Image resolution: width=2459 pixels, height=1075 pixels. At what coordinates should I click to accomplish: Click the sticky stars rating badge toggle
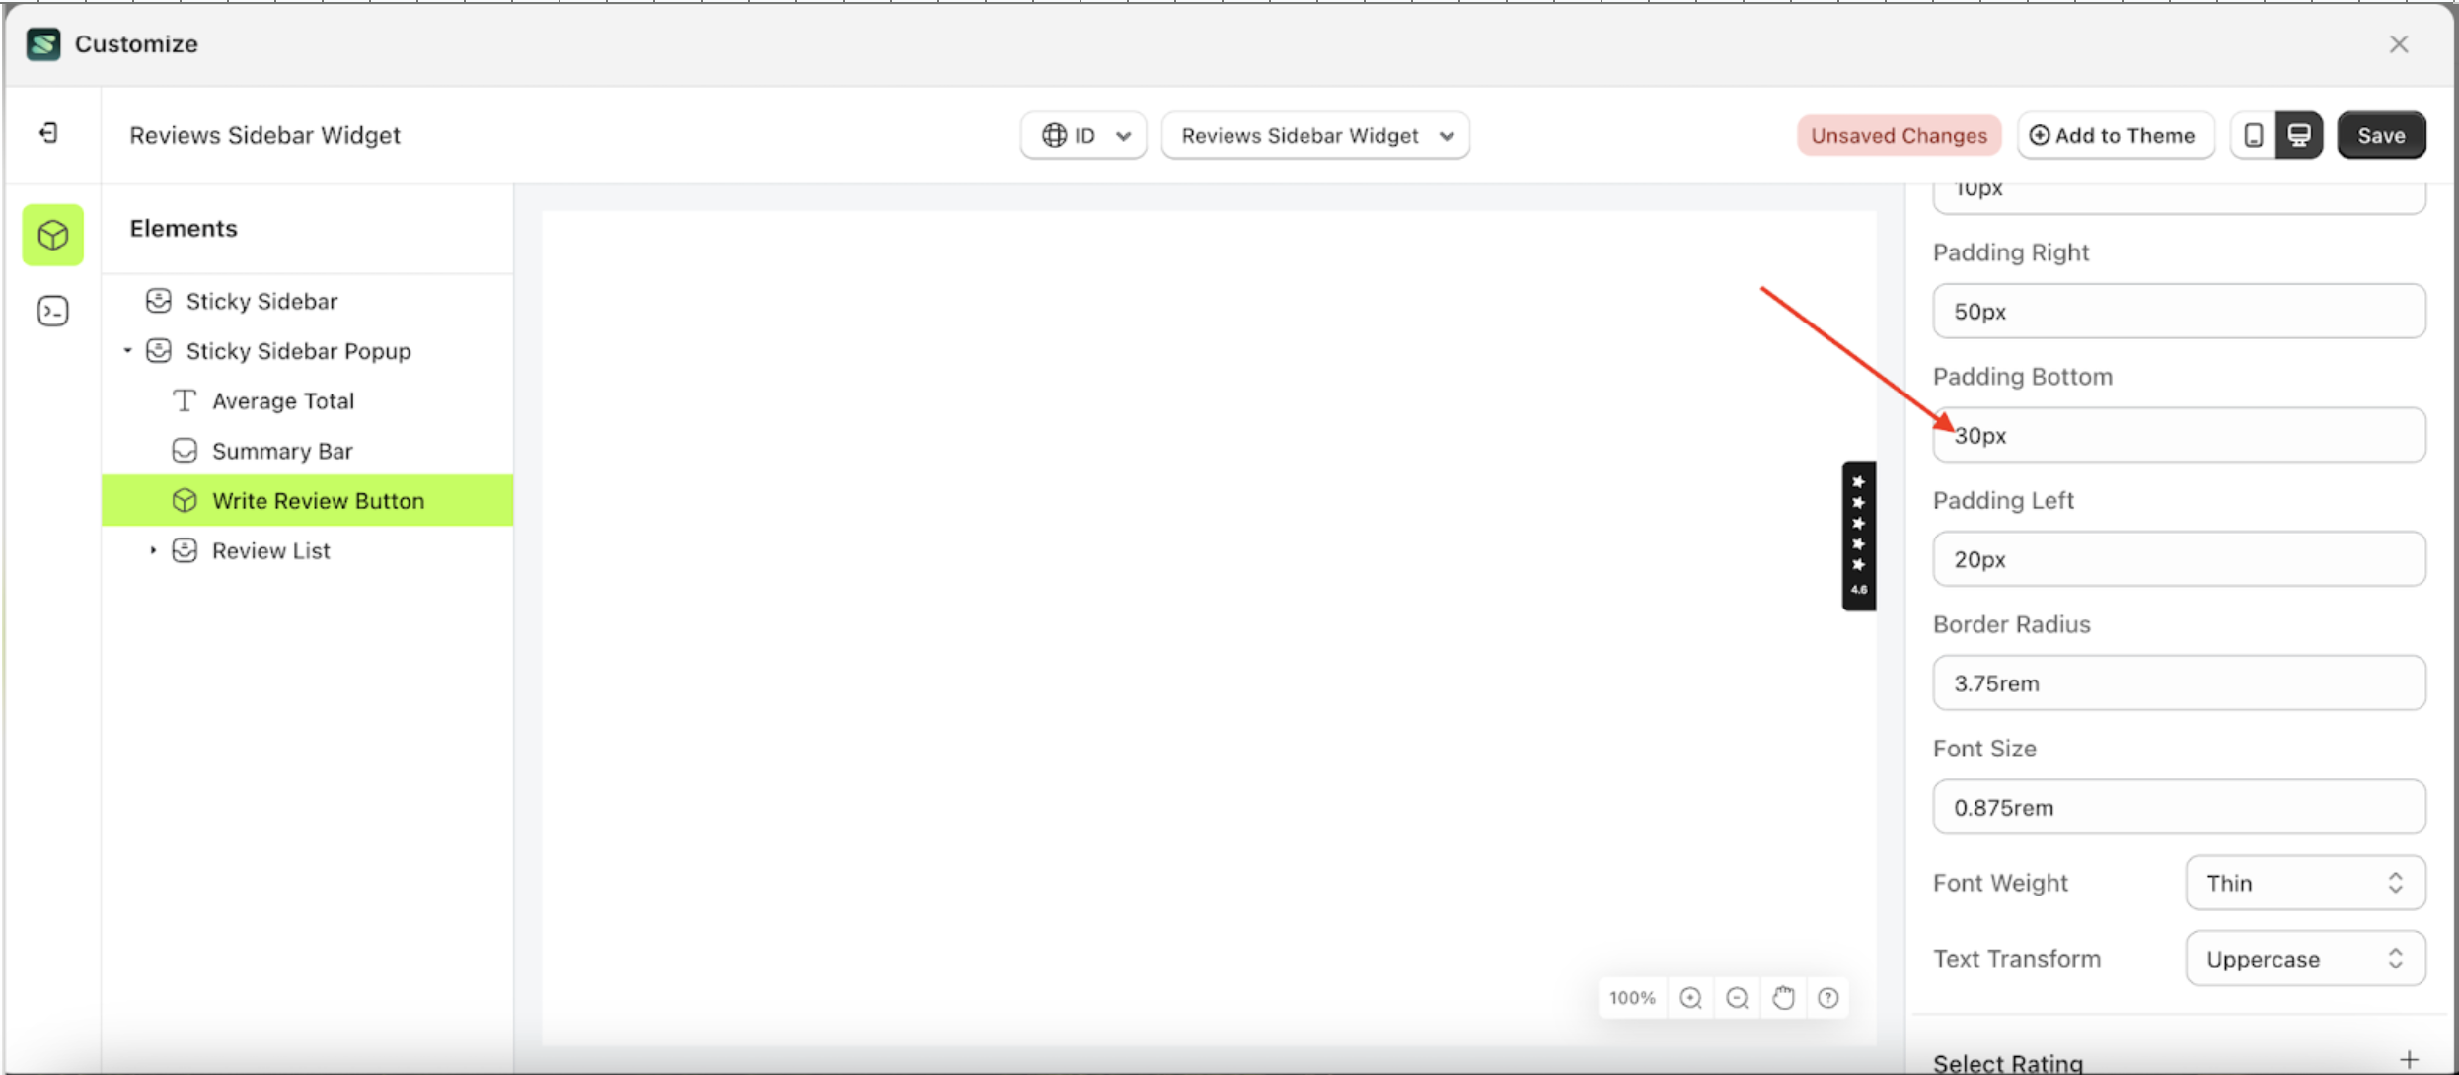[x=1859, y=534]
